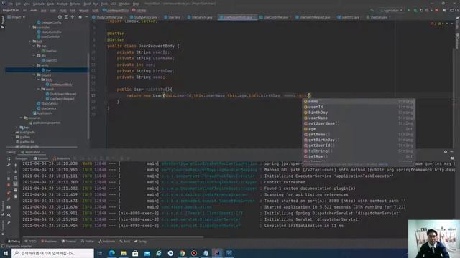Click the Run Application green play icon
The image size is (460, 258).
(409, 11)
